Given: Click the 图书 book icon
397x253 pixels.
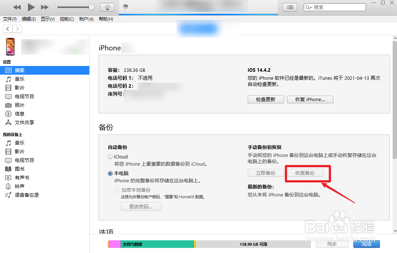Looking at the screenshot, I should 8,169.
